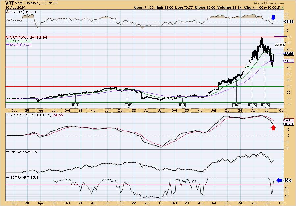This screenshot has height=206, width=296.
Task: Click the green up triangle beside Chg
Action: (283, 7)
